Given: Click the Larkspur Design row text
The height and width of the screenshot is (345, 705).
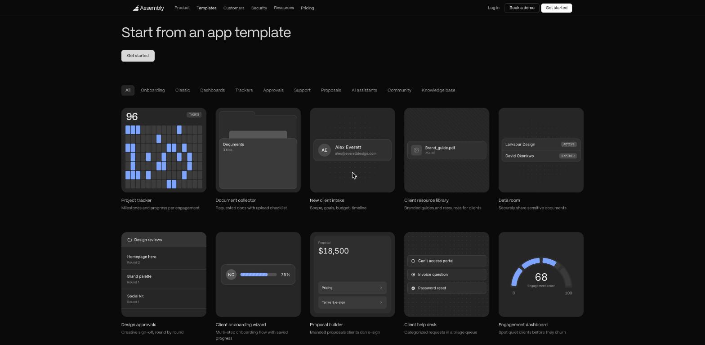Looking at the screenshot, I should point(520,144).
